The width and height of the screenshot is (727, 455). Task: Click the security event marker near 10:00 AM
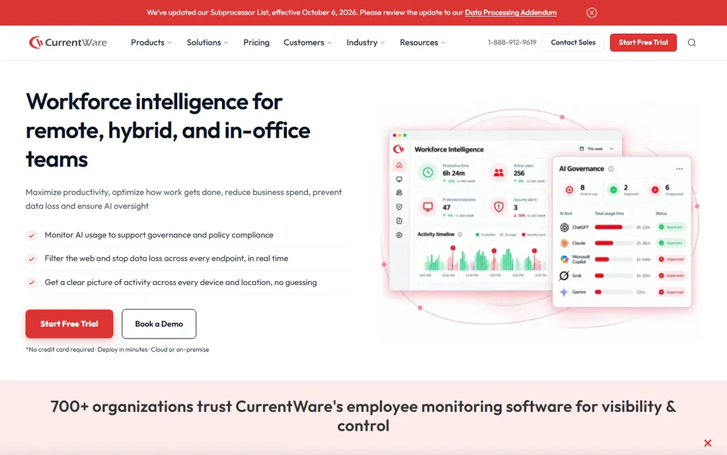(453, 248)
